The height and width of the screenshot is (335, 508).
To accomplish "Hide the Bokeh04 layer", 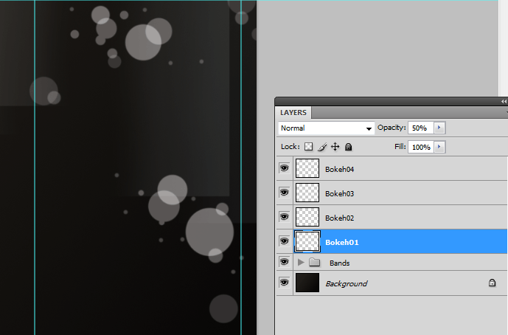I will click(x=284, y=168).
